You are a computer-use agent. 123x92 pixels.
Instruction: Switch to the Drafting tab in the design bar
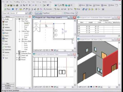(8, 88)
